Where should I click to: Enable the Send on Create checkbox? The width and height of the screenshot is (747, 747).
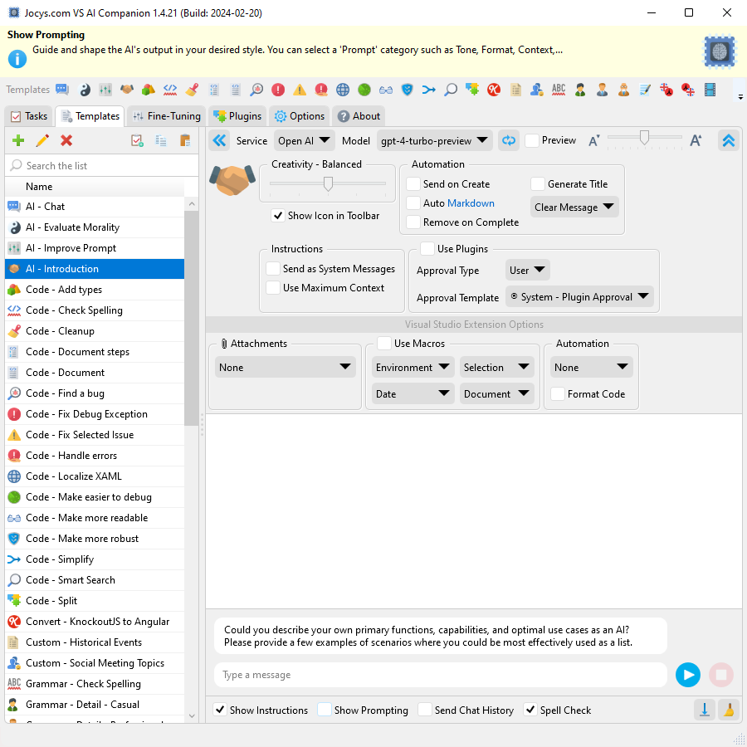click(412, 183)
